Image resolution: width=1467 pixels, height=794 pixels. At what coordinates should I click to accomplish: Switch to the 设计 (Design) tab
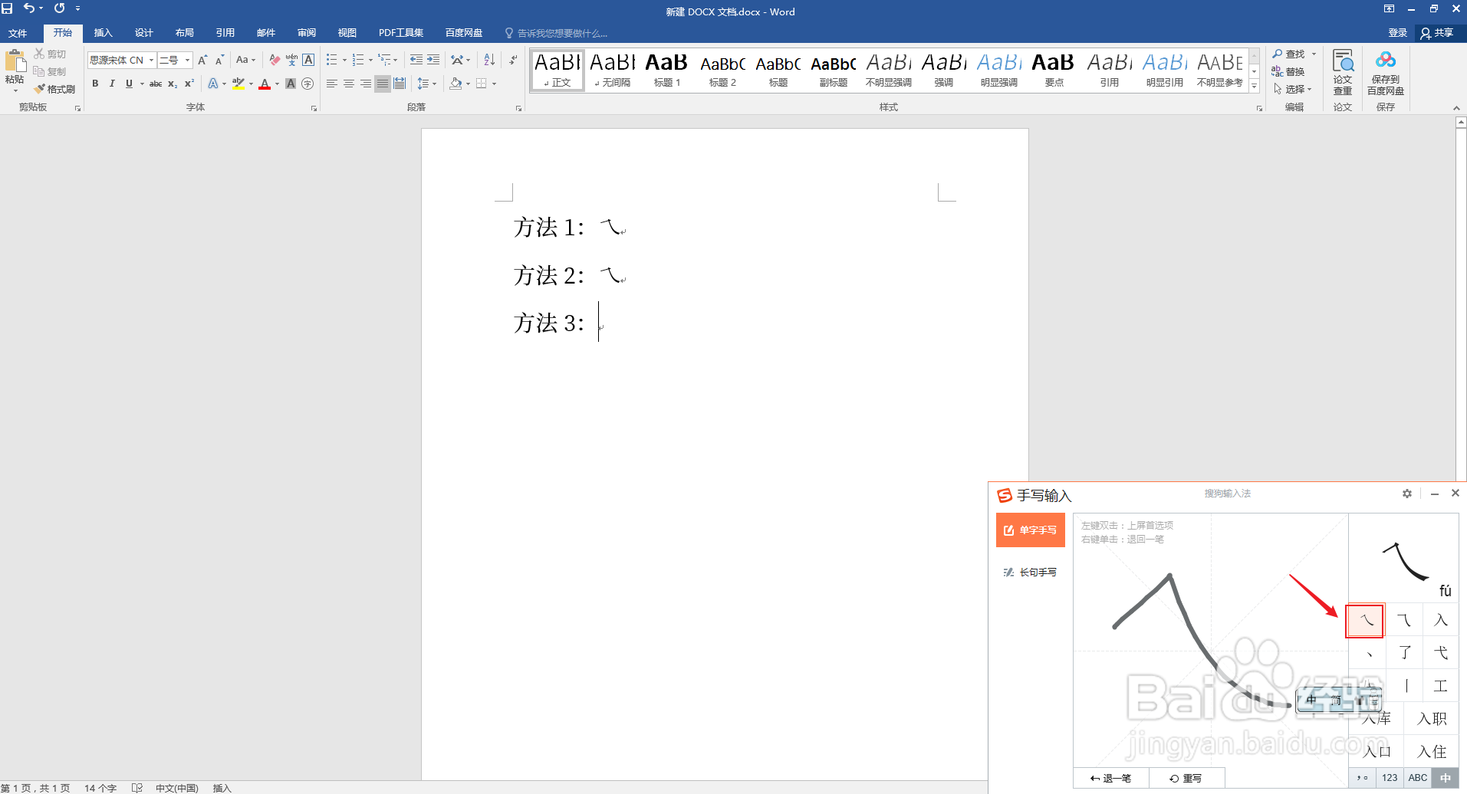click(144, 33)
